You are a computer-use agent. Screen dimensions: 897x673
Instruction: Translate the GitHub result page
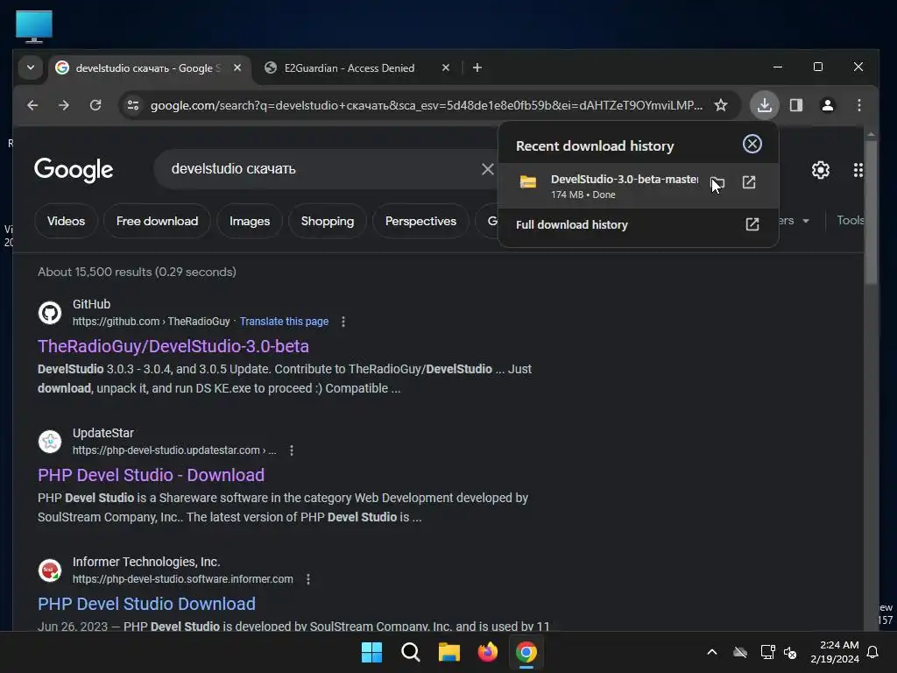284,322
